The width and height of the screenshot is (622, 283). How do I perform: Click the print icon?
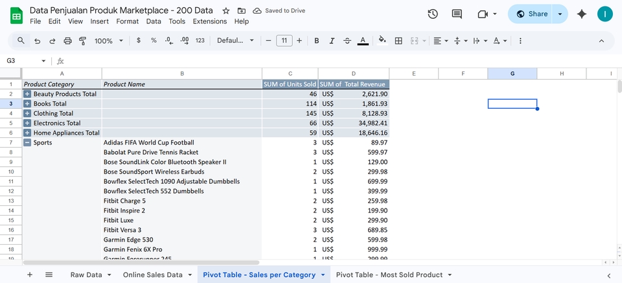pyautogui.click(x=68, y=40)
